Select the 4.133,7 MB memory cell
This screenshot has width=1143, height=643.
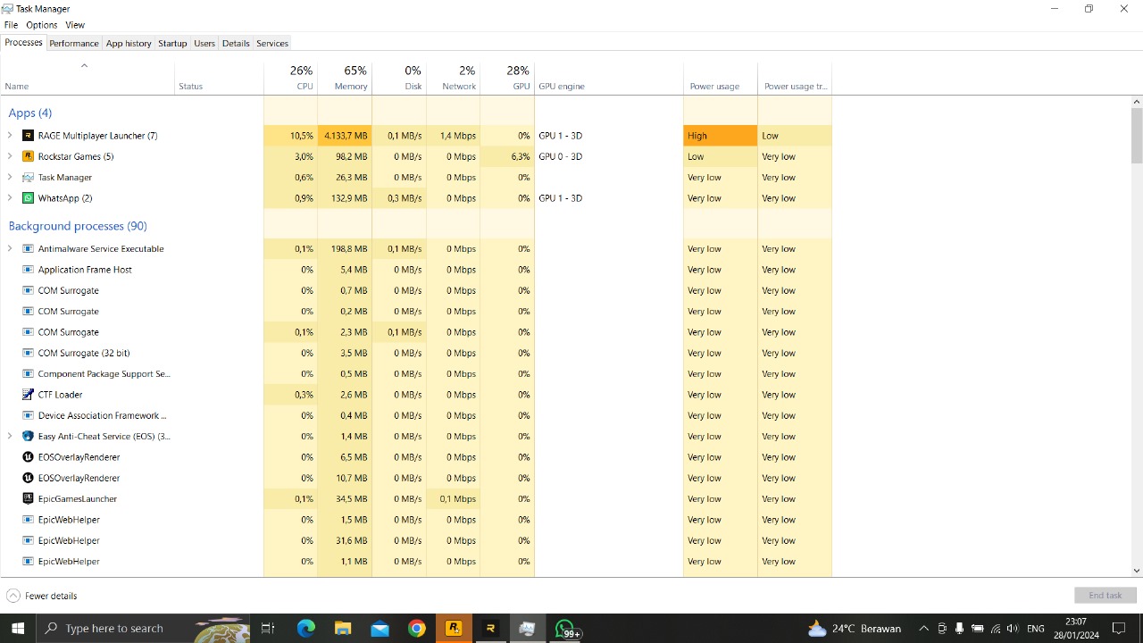tap(345, 136)
